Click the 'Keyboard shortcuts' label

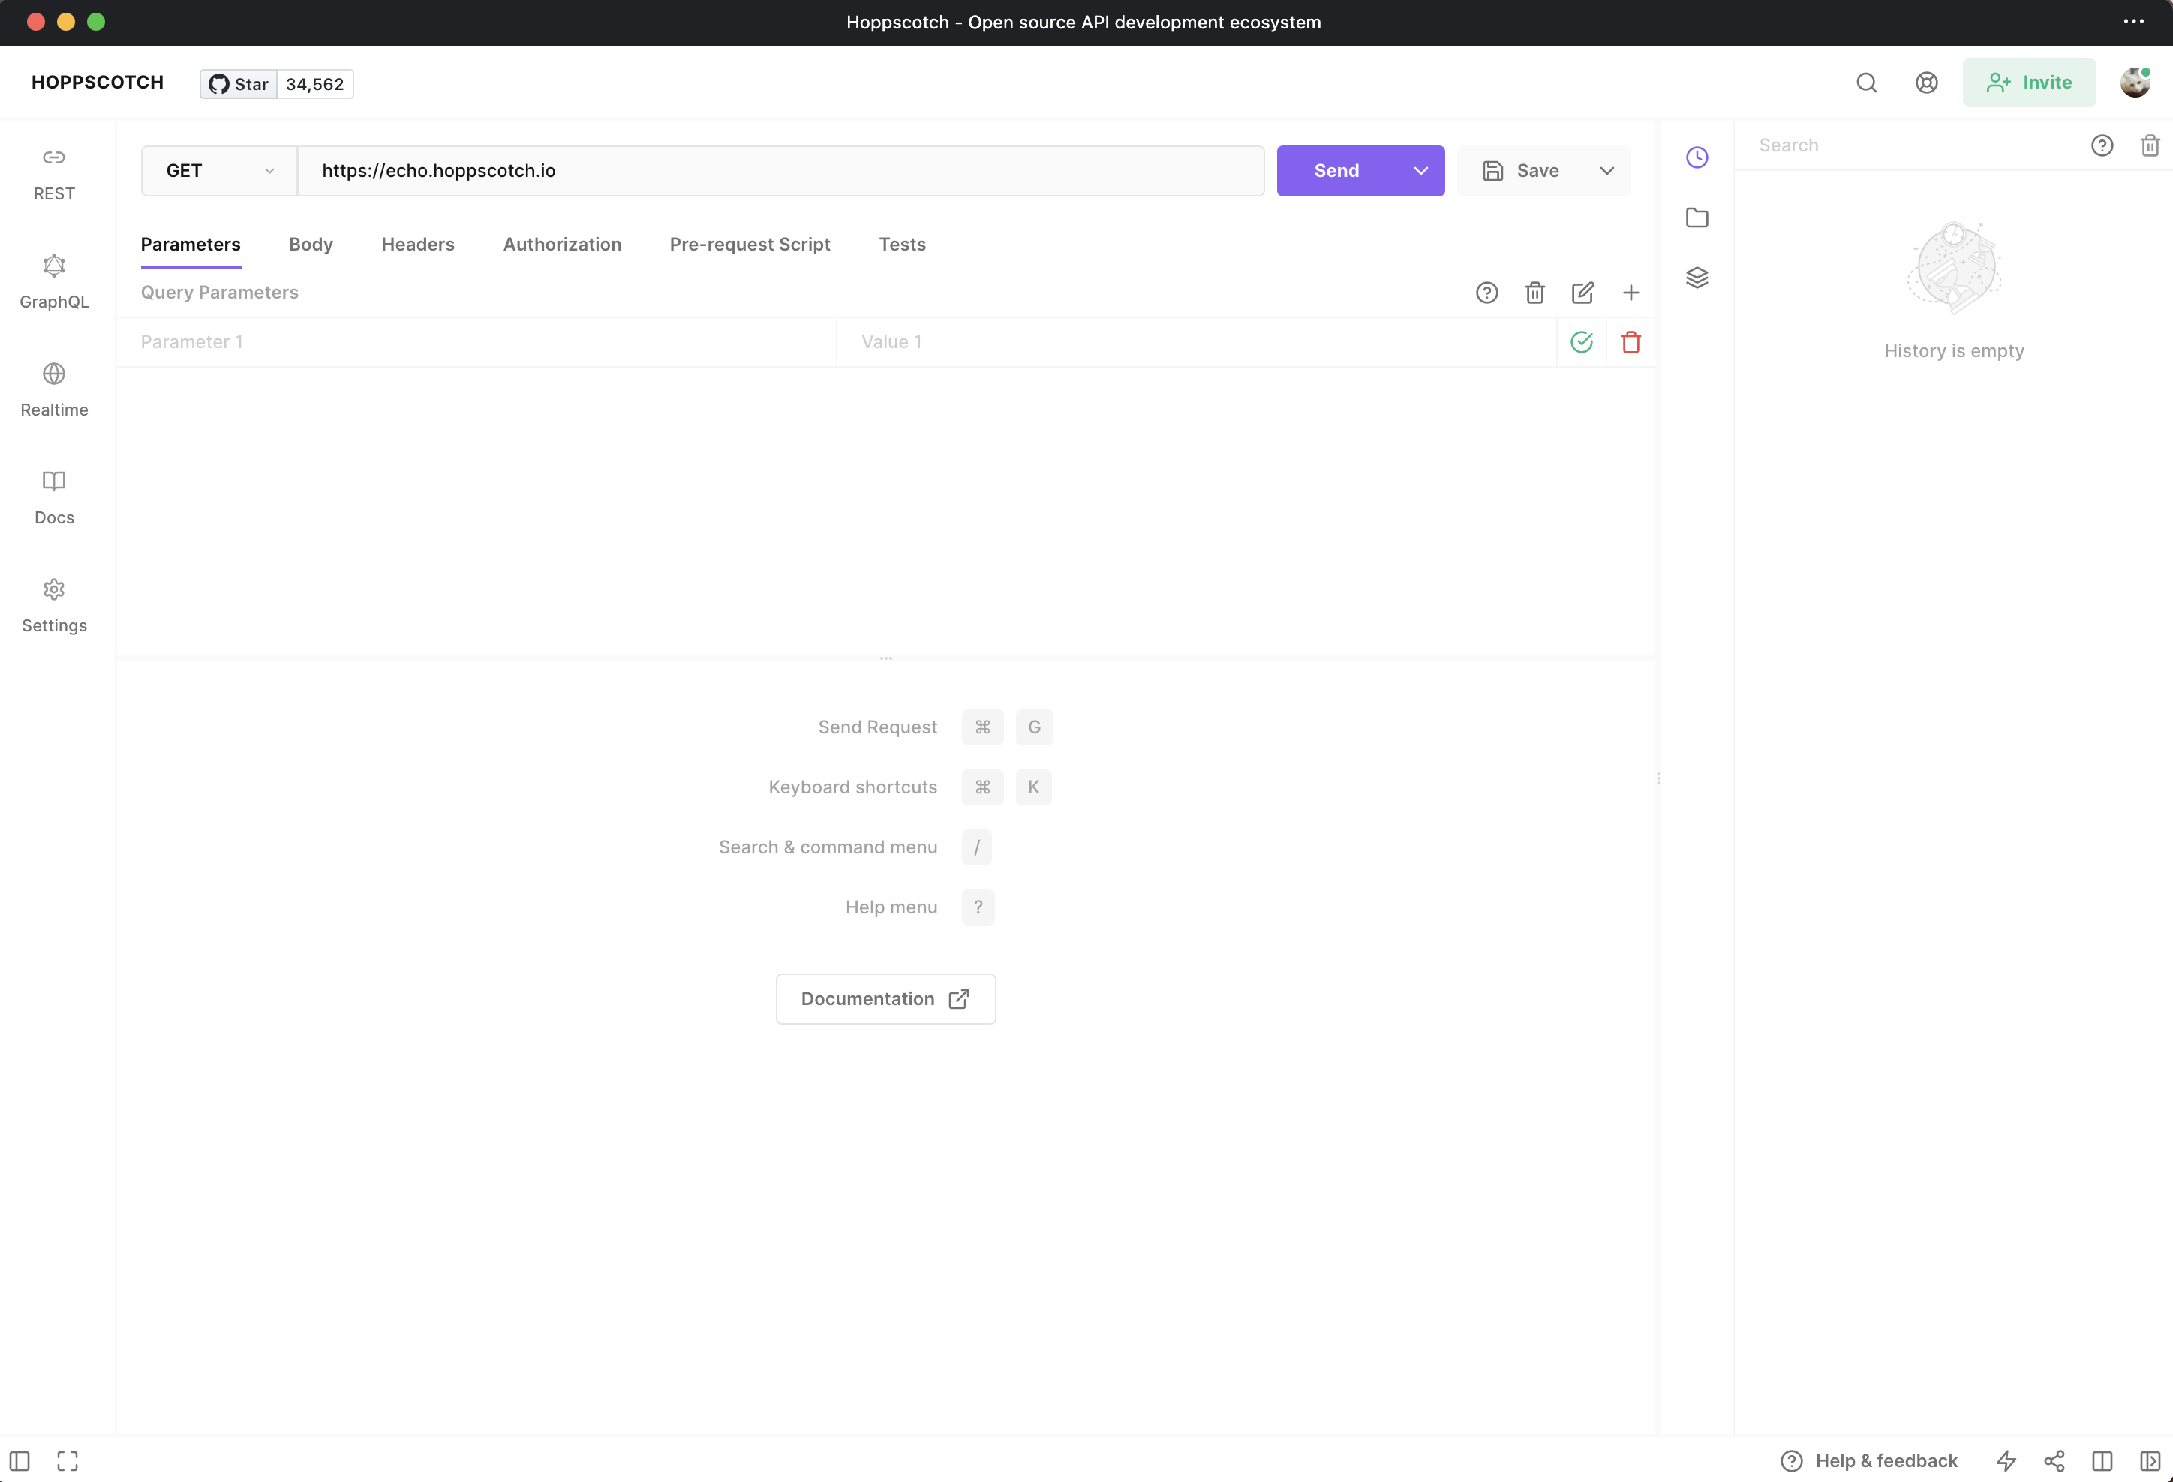tap(852, 787)
